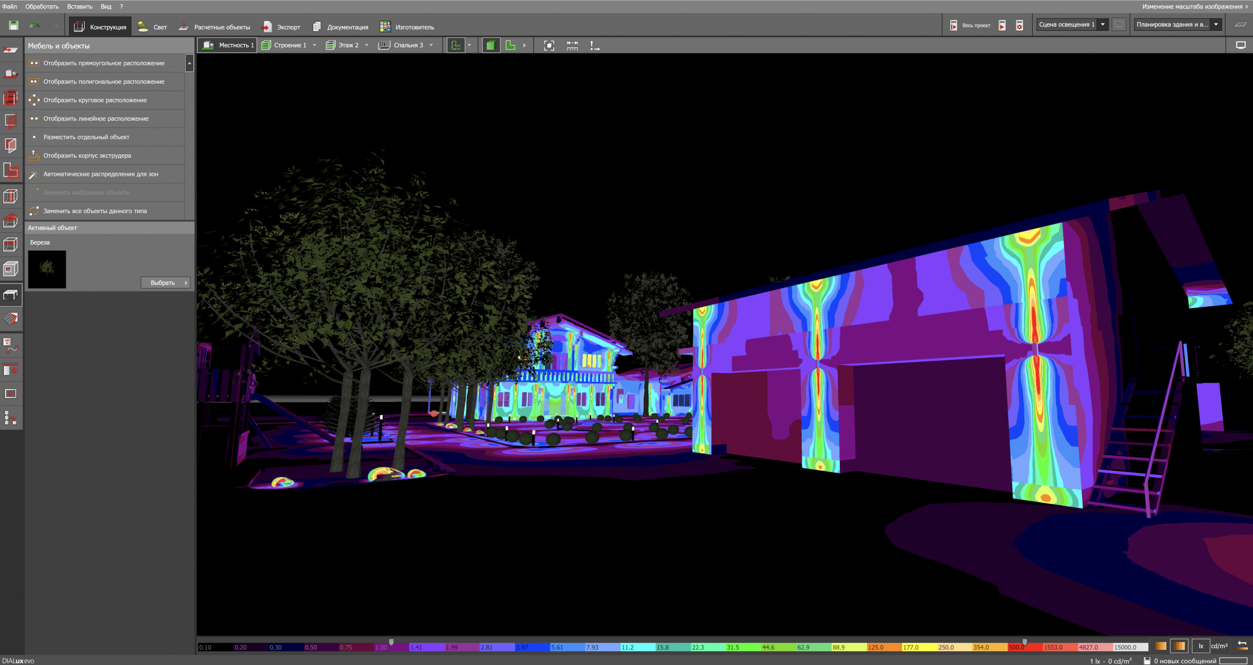1253x665 pixels.
Task: Open the Обработать menu
Action: 42,6
